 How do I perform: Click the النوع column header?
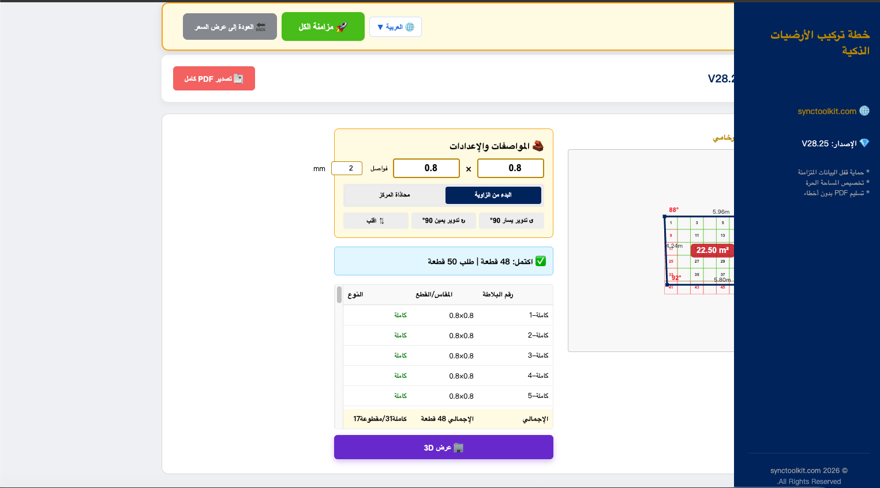(x=355, y=294)
